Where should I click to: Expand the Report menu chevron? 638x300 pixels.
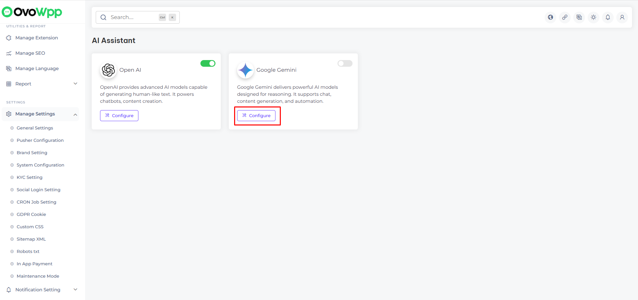[x=75, y=84]
